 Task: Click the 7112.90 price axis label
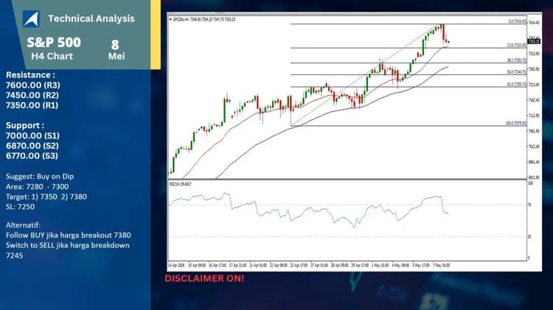coord(534,116)
